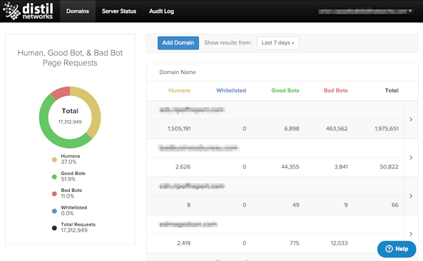Expand the third domain row chevron
423x261 pixels.
click(x=411, y=195)
